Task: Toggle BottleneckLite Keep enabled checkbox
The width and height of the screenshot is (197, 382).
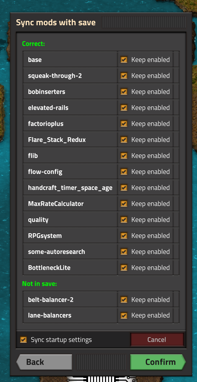Action: click(124, 268)
